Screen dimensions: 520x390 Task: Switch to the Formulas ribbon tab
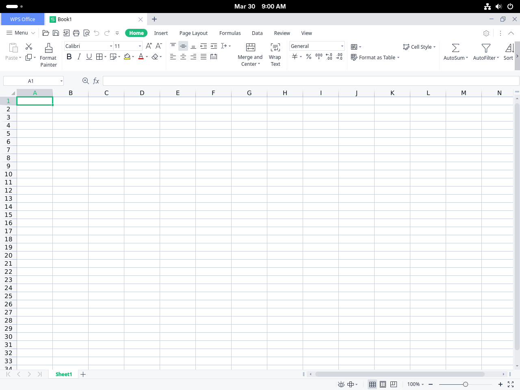point(230,33)
